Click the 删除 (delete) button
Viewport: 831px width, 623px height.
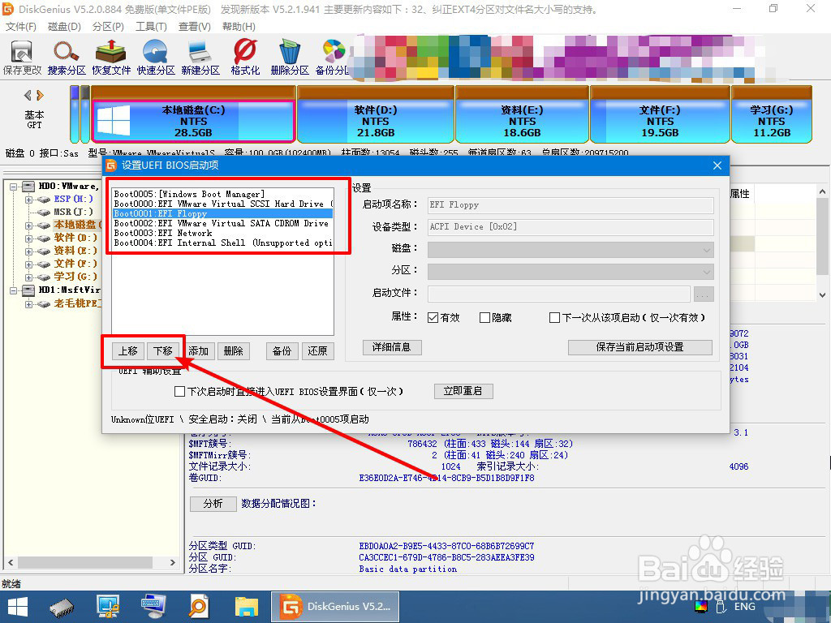(x=233, y=350)
